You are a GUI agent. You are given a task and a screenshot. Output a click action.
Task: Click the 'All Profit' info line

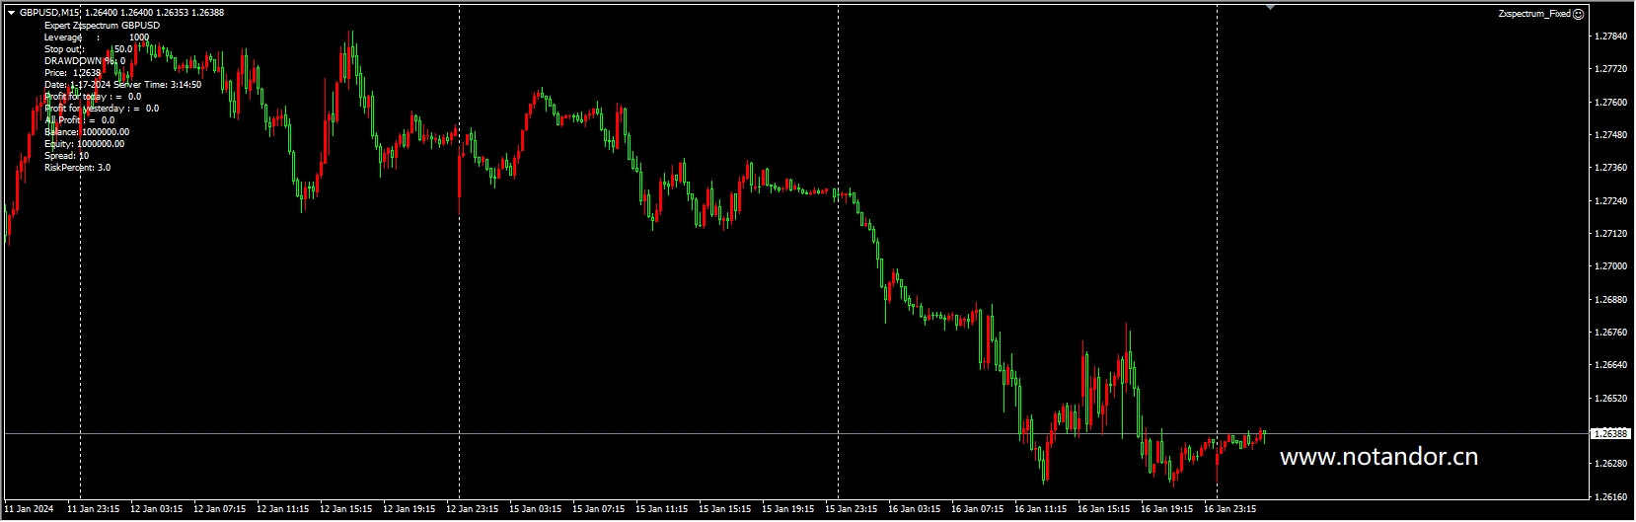coord(79,120)
